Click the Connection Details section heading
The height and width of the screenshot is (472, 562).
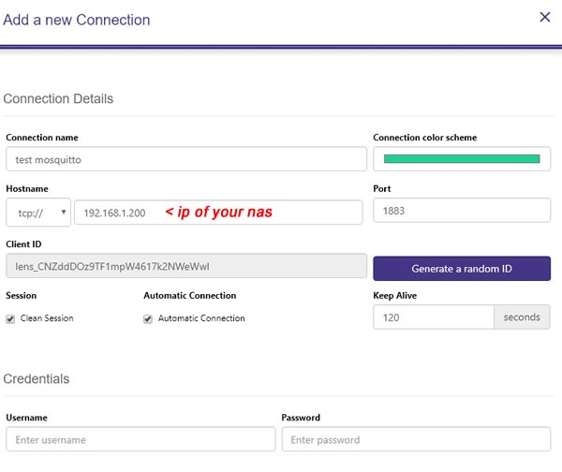click(x=58, y=98)
